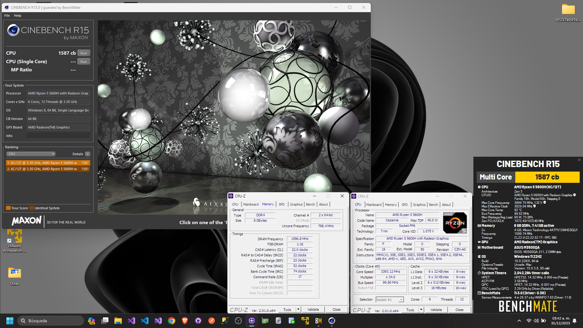Open the 88S74T465PRK folder on desktop
This screenshot has height=328, width=583.
[x=568, y=13]
